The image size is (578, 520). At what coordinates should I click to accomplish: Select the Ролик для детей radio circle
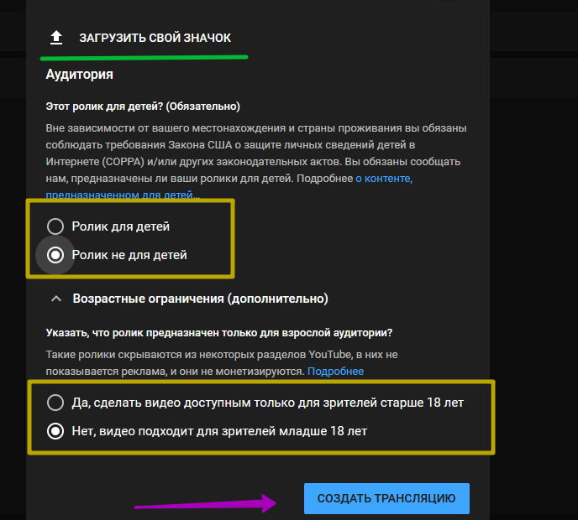tap(55, 226)
